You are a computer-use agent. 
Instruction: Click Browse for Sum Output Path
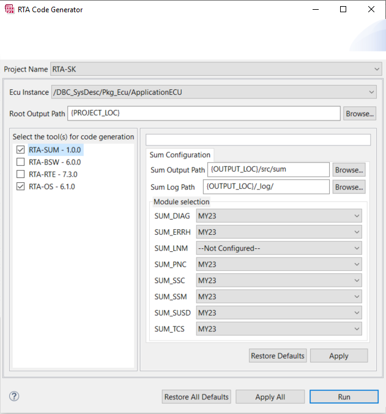tap(349, 170)
